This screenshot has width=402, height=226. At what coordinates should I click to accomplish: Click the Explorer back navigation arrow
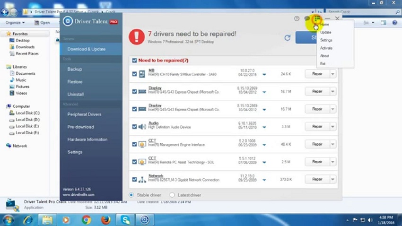coord(5,12)
